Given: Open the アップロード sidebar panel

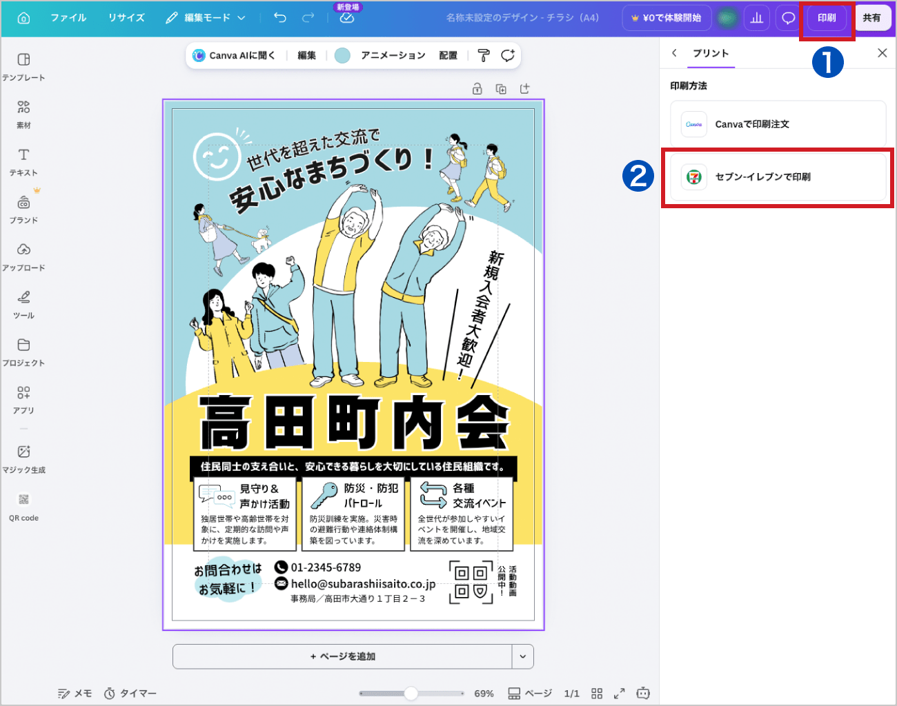Looking at the screenshot, I should [23, 257].
